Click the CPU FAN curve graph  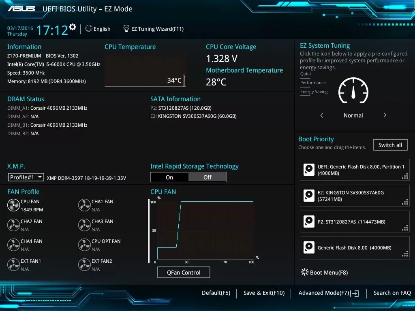pos(205,230)
